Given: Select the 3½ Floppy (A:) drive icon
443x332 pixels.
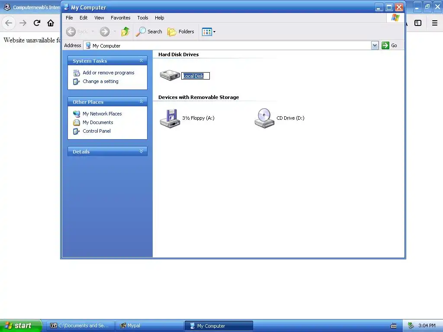Looking at the screenshot, I should tap(170, 118).
